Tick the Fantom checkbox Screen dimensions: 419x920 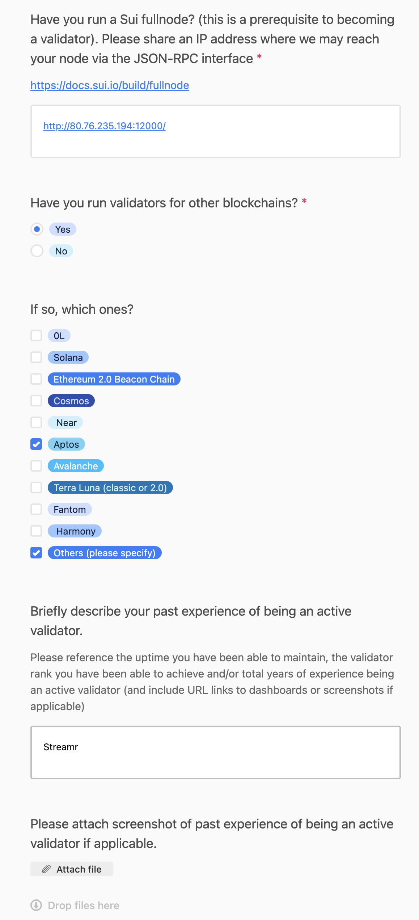point(36,509)
